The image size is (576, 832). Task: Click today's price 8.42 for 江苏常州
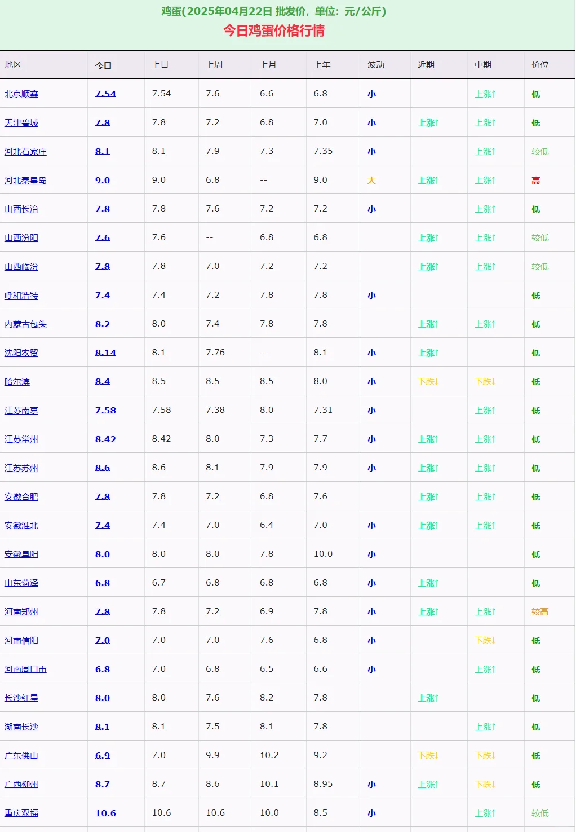105,439
